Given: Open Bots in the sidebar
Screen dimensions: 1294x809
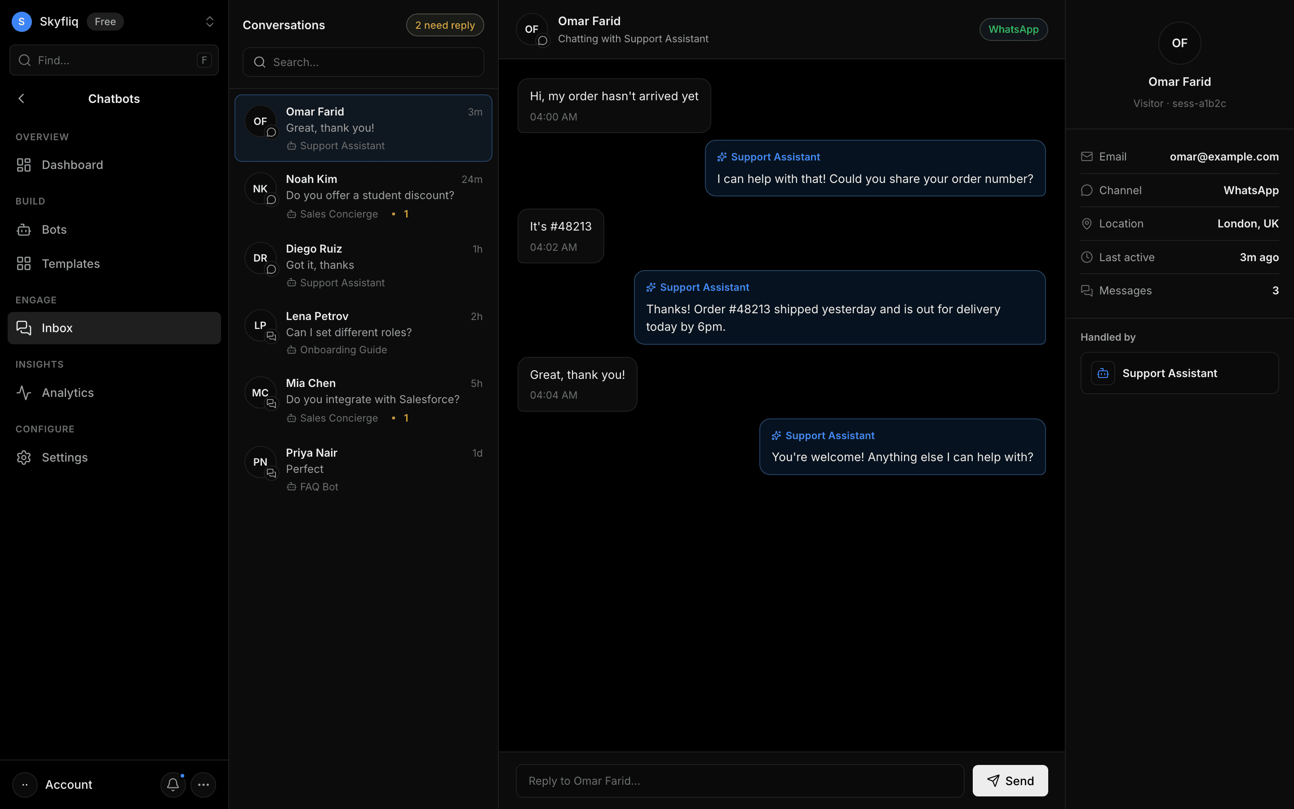Looking at the screenshot, I should point(114,230).
